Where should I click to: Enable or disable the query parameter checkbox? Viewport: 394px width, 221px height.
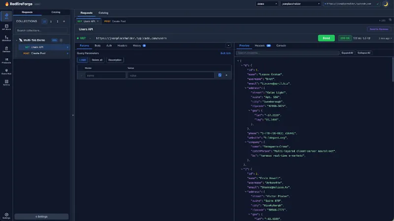pyautogui.click(x=220, y=75)
